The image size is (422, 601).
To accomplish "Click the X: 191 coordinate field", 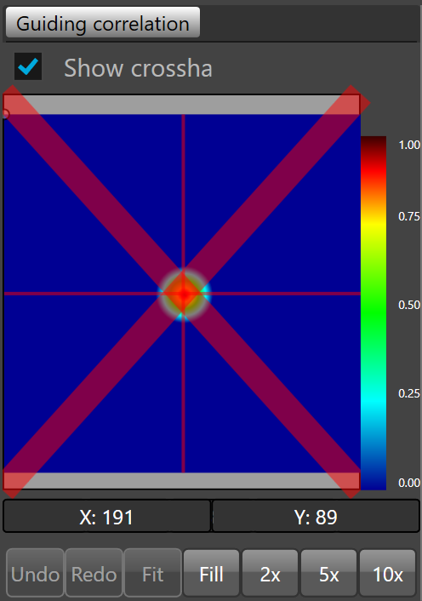I will pos(107,516).
